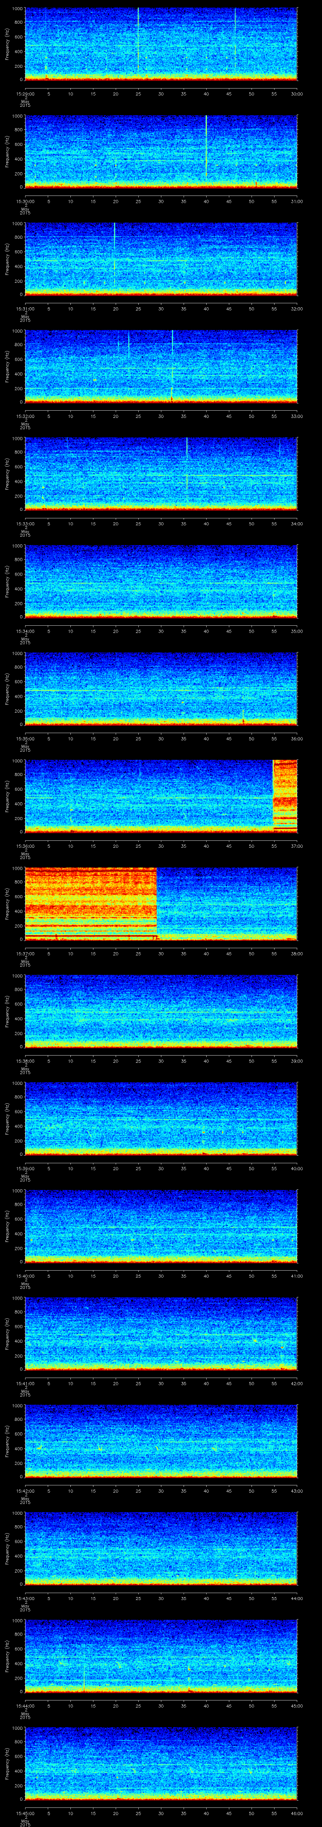Open the spectrogram panel starting at 15:38:00
Image resolution: width=322 pixels, height=1827 pixels.
click(161, 1011)
